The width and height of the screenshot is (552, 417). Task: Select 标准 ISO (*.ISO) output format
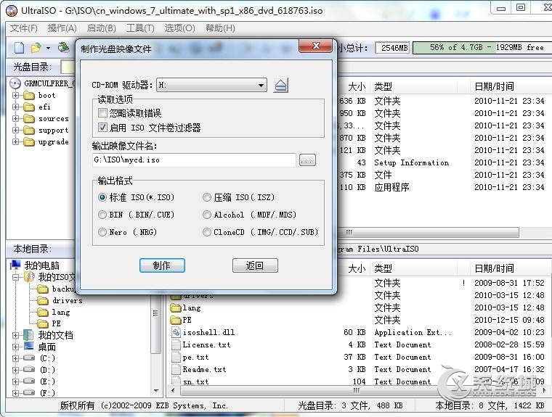tap(102, 197)
